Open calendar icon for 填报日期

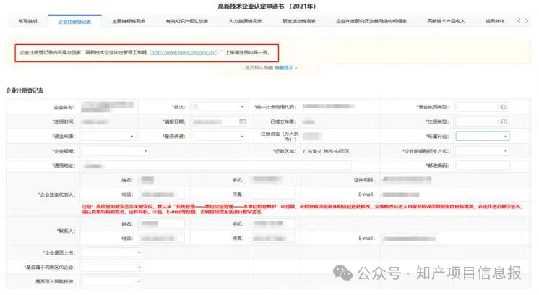point(242,121)
